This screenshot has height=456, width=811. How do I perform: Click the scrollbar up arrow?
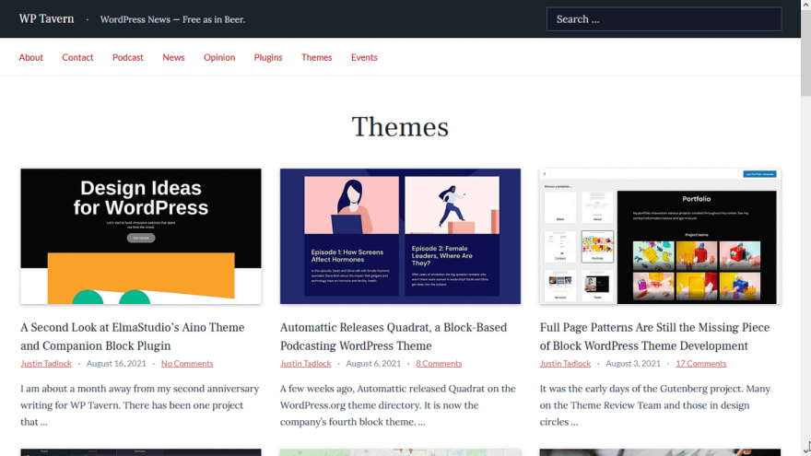pyautogui.click(x=805, y=4)
